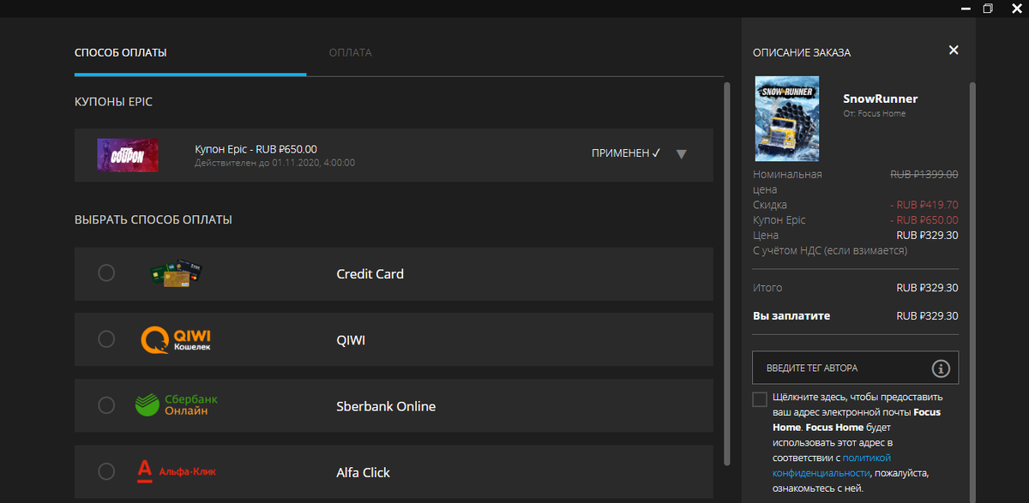The image size is (1029, 503).
Task: Click the SnowRunner product title
Action: [x=881, y=99]
